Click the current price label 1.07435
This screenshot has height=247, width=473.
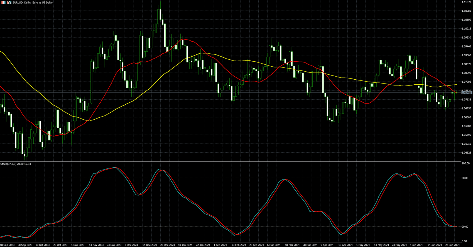(467, 93)
